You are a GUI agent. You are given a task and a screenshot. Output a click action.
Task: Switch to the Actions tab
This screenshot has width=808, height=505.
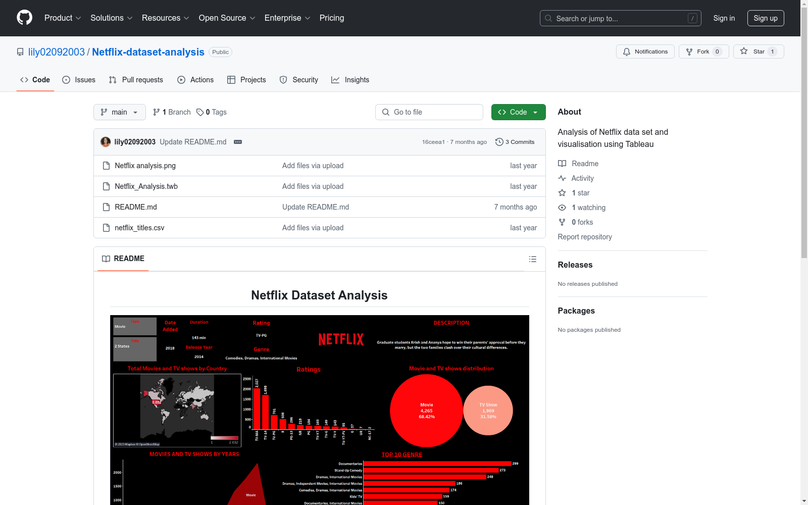(x=195, y=80)
